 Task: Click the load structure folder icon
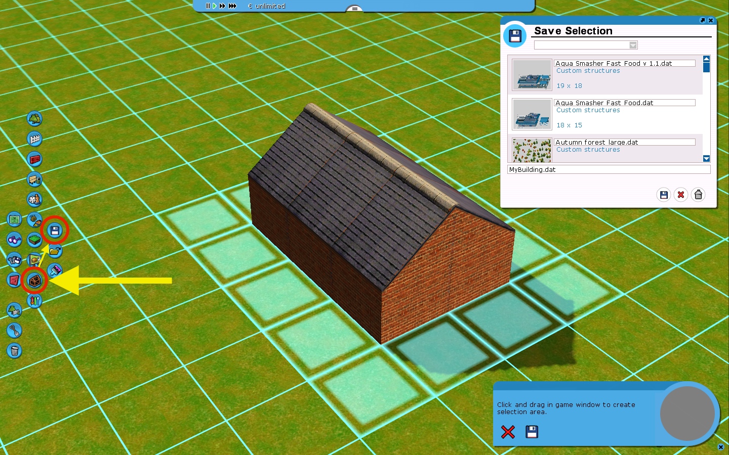[x=55, y=251]
